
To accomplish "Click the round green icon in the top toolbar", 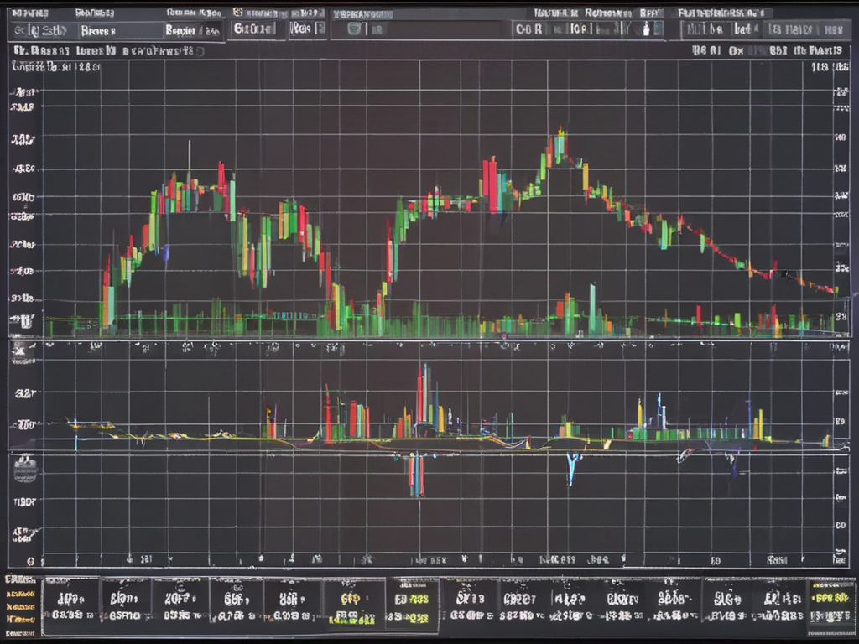I will point(354,29).
